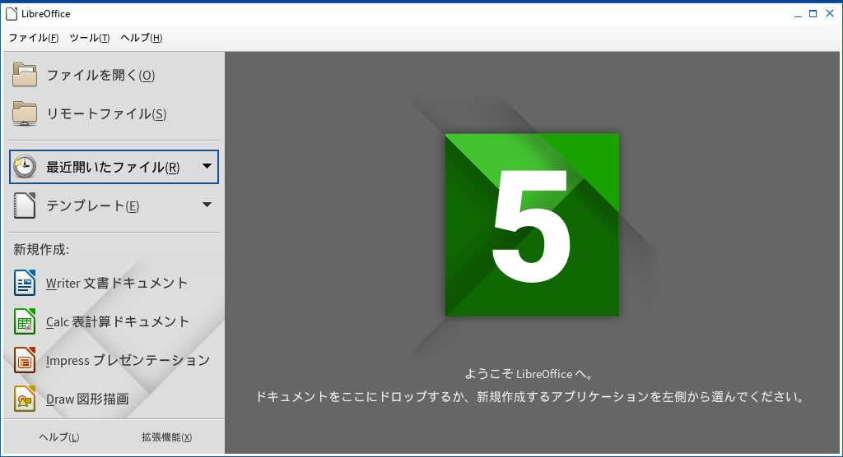Create a new Calc 表計算ドキュメント

click(x=118, y=321)
